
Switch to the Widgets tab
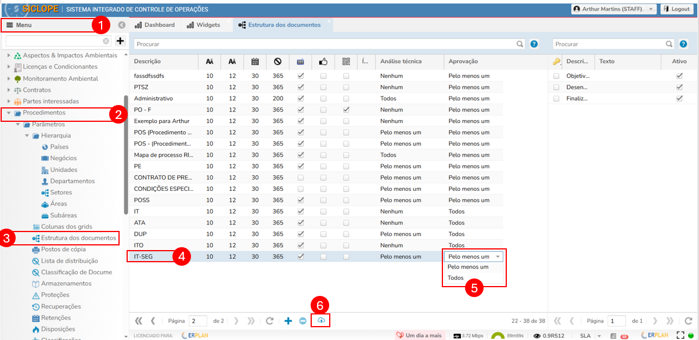pos(203,25)
